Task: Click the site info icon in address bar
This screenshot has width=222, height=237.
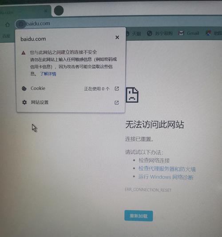Action: (21, 24)
